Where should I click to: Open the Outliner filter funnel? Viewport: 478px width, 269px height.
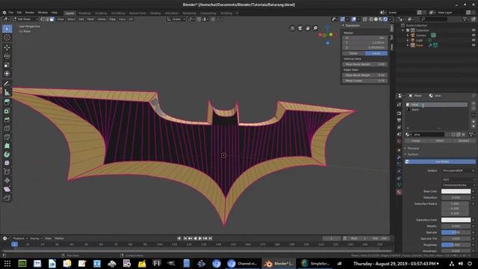(x=465, y=19)
